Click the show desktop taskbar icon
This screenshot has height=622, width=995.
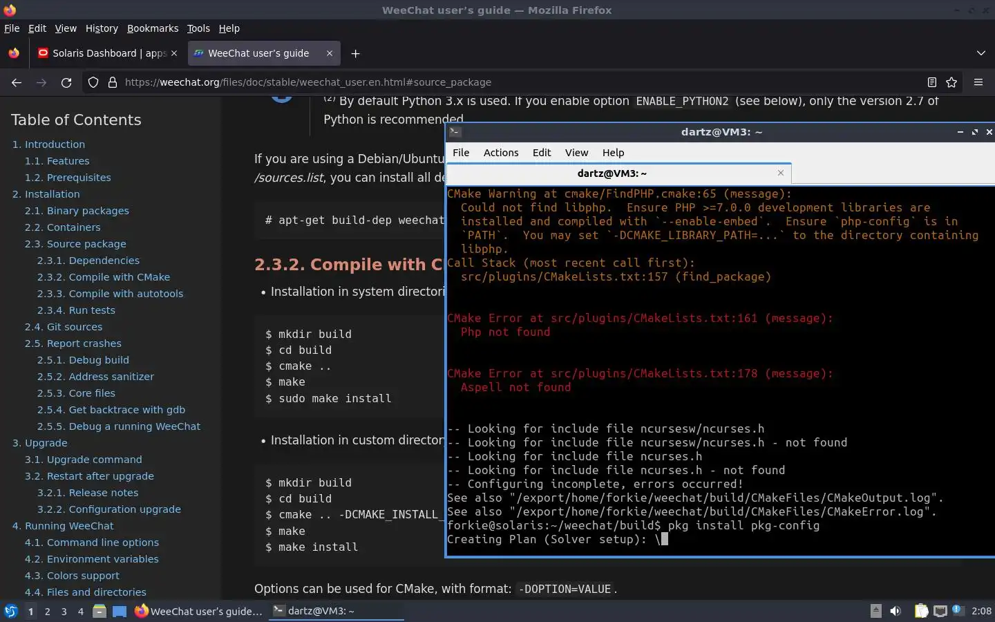point(120,611)
